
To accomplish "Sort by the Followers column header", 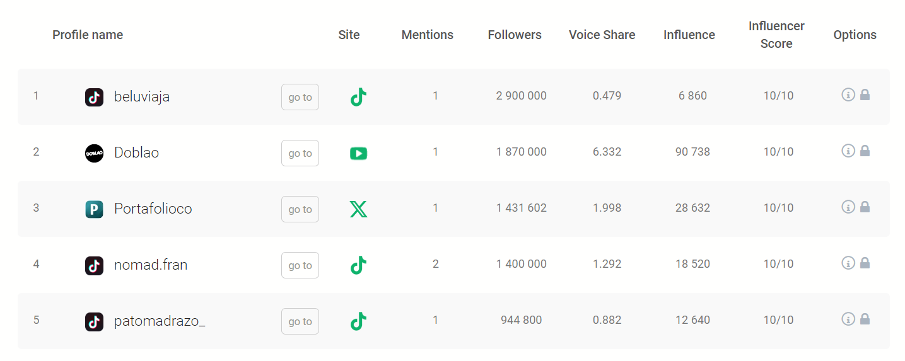I will 515,35.
